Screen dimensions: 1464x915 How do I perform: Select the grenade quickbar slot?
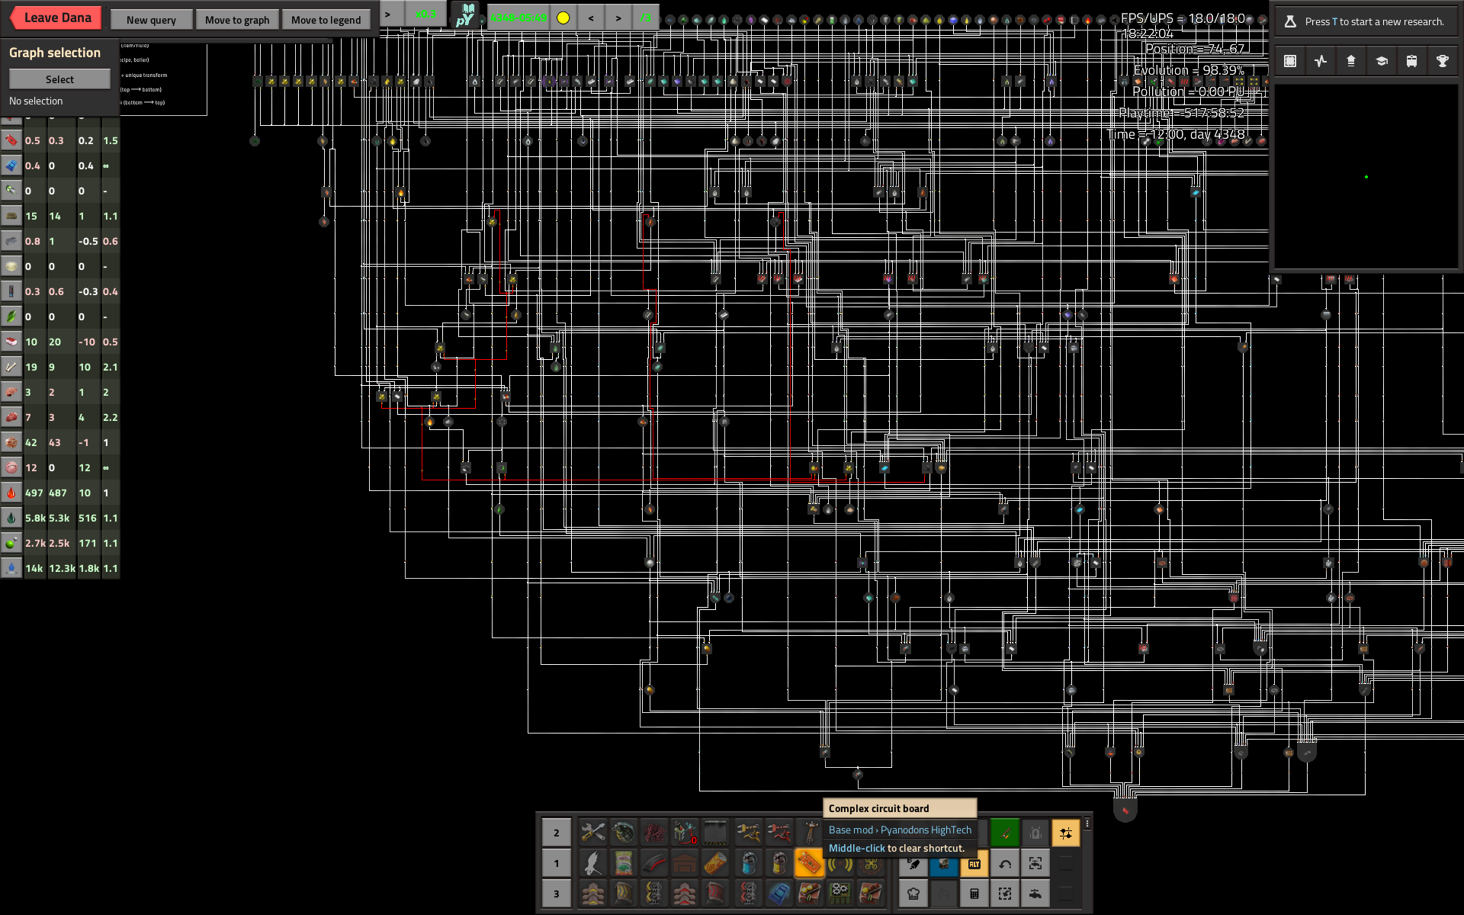click(624, 833)
